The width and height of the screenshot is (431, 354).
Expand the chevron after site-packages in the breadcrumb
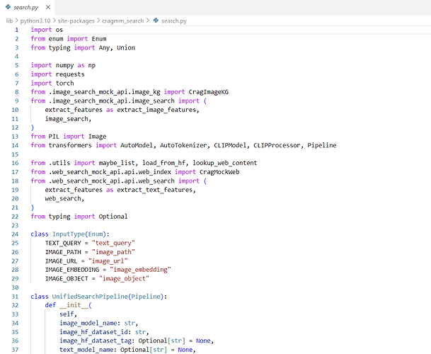click(98, 21)
